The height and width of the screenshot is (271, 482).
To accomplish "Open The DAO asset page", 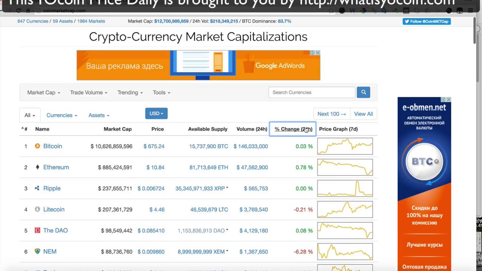I will click(55, 230).
